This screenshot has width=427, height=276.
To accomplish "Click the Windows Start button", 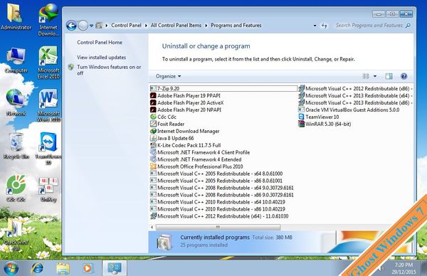I will (x=11, y=268).
